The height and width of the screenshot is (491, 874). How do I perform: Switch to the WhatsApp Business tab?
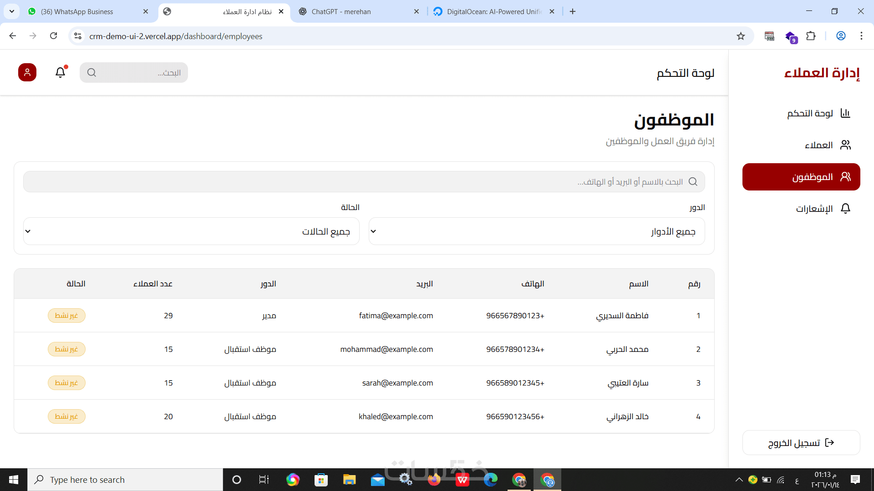tap(77, 12)
